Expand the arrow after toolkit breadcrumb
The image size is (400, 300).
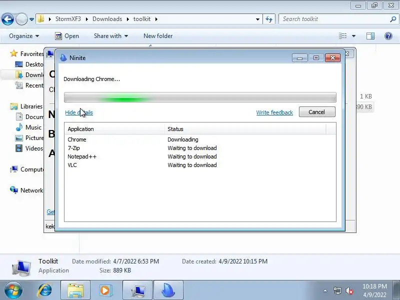click(x=156, y=19)
